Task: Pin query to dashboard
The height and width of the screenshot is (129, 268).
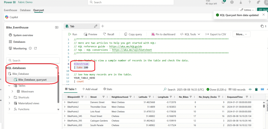Action: 163,34
